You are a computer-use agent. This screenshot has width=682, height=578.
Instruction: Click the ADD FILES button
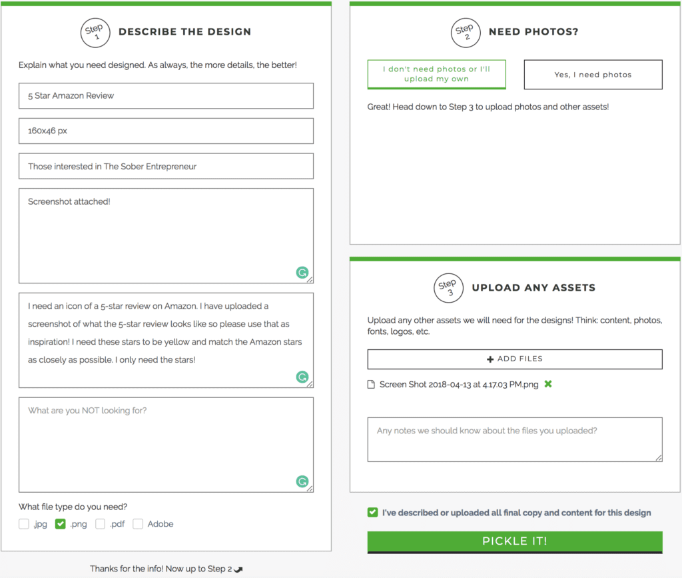click(x=515, y=359)
